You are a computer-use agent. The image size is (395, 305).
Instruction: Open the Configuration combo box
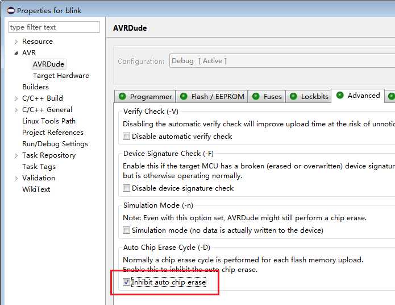tap(282, 61)
